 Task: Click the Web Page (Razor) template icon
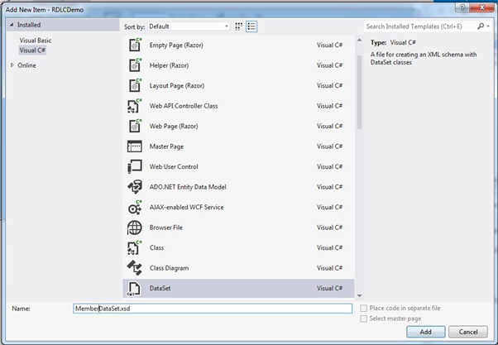click(x=135, y=126)
